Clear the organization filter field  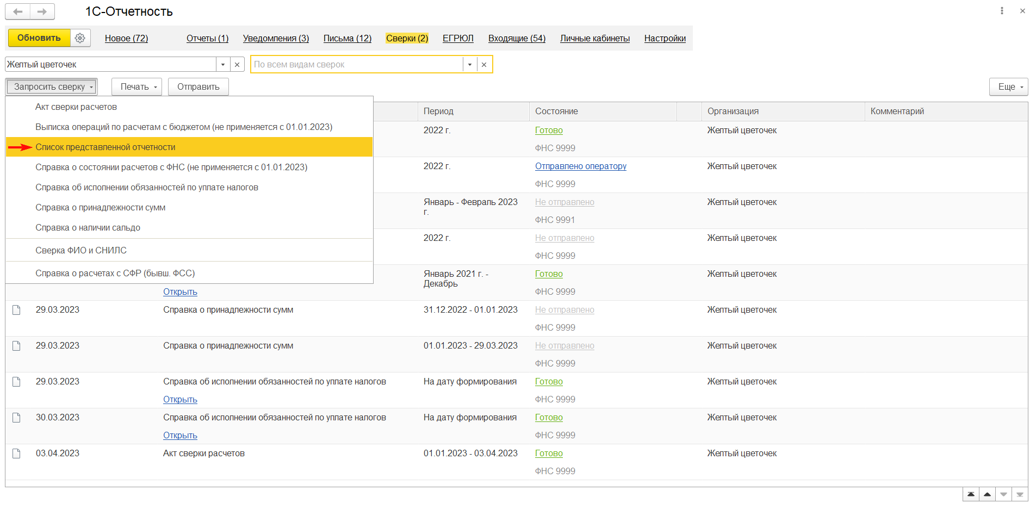point(237,65)
